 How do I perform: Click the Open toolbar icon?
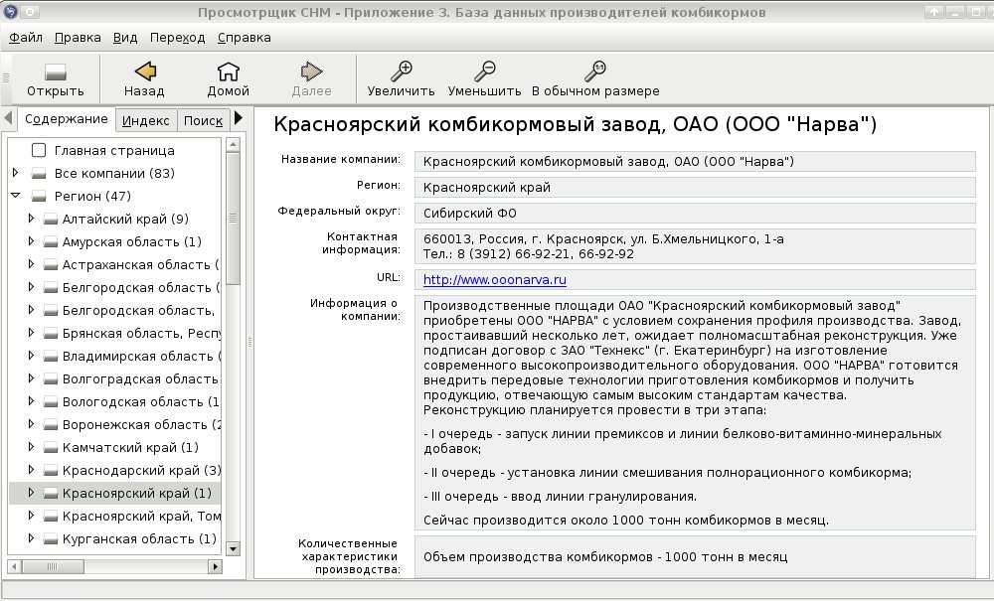[x=55, y=72]
